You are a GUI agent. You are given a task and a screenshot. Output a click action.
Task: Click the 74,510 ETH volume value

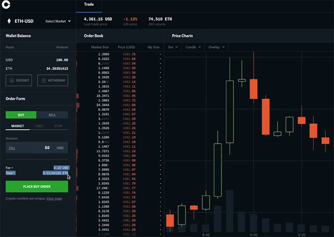[x=160, y=19]
